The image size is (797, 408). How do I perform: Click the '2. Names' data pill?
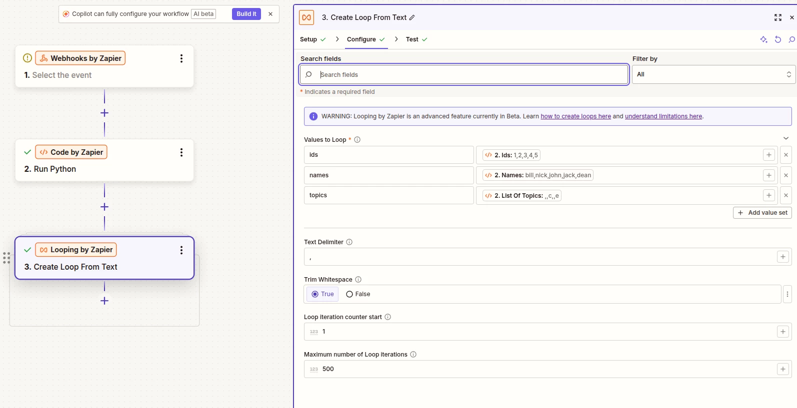point(538,175)
